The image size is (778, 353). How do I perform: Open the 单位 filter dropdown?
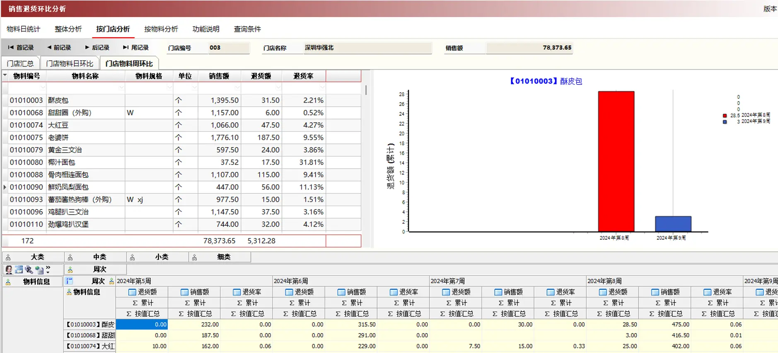click(194, 88)
